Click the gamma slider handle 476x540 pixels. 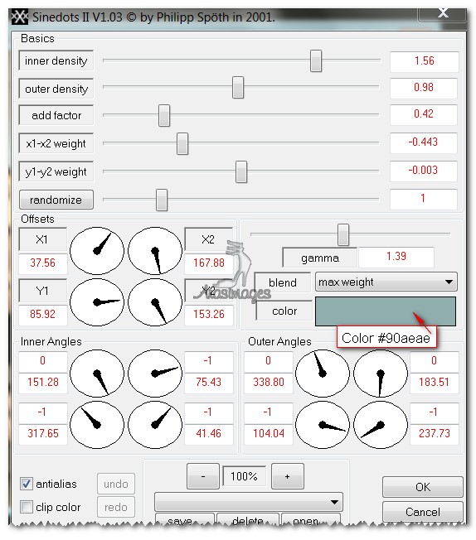pyautogui.click(x=342, y=235)
